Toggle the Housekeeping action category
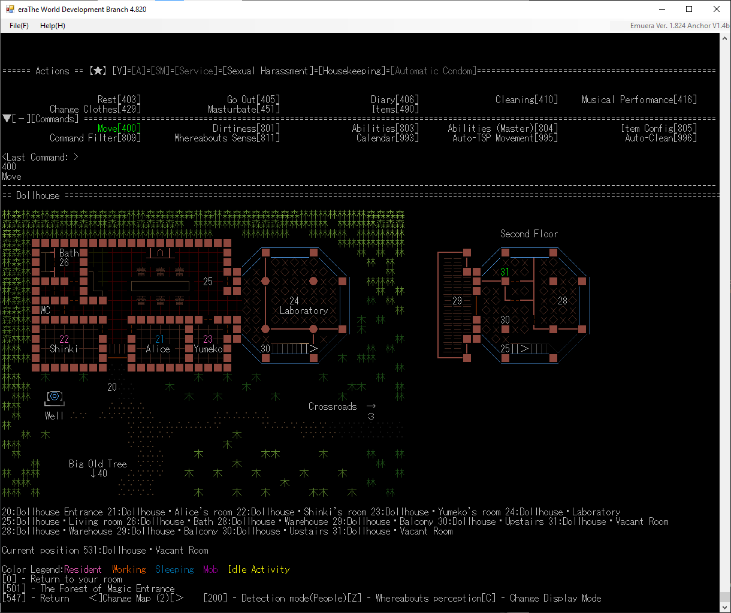Viewport: 731px width, 613px height. 352,71
